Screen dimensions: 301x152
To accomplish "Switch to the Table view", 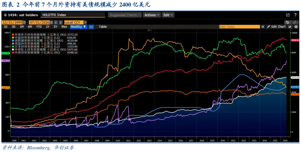I will click(x=103, y=27).
